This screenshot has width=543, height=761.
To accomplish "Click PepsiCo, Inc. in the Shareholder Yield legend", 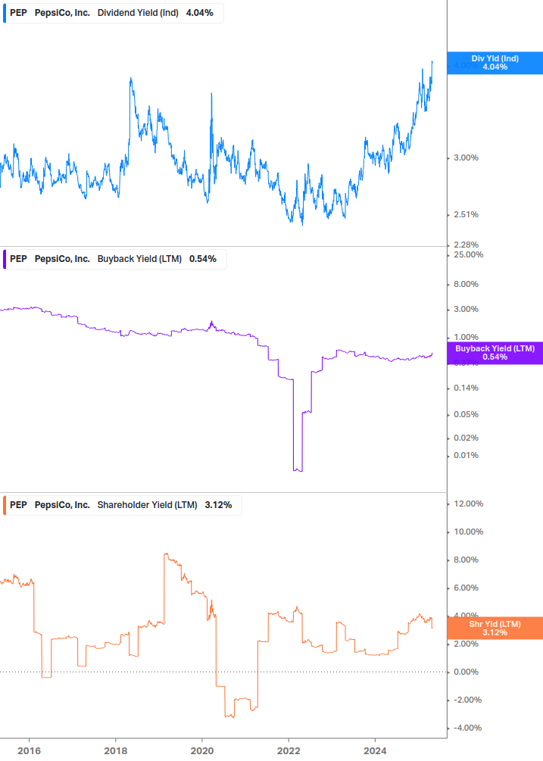I will pyautogui.click(x=62, y=505).
